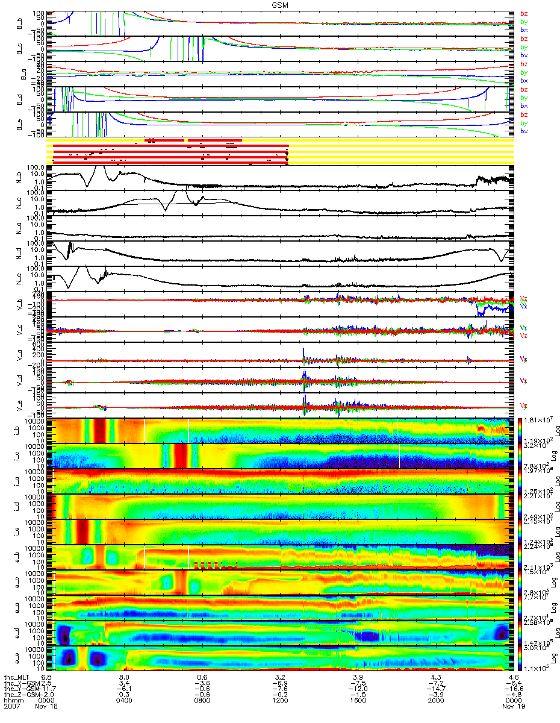The width and height of the screenshot is (560, 723).
Task: Select the thc_Y-GSM row label
Action: tap(21, 689)
